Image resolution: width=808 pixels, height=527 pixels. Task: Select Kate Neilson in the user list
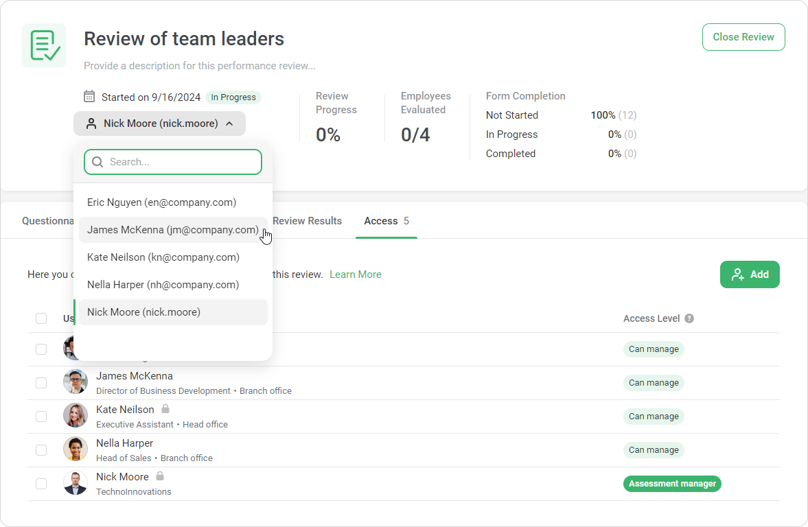point(163,257)
